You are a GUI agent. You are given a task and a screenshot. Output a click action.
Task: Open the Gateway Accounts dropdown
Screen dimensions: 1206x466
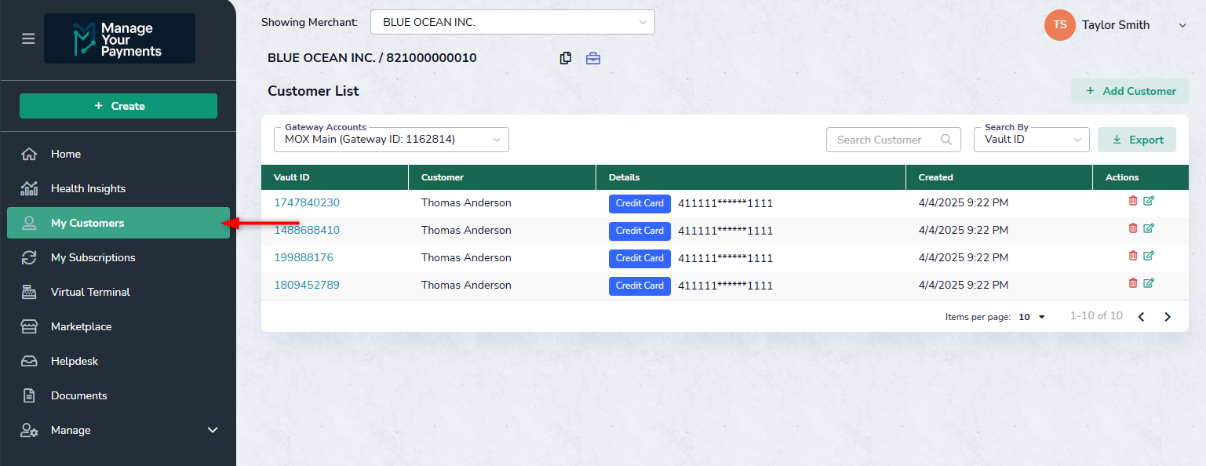(391, 140)
